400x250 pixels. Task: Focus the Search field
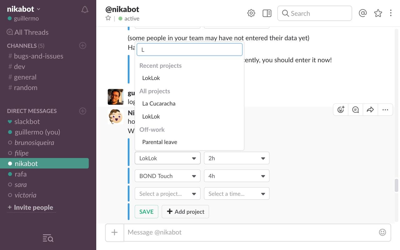[x=315, y=13]
